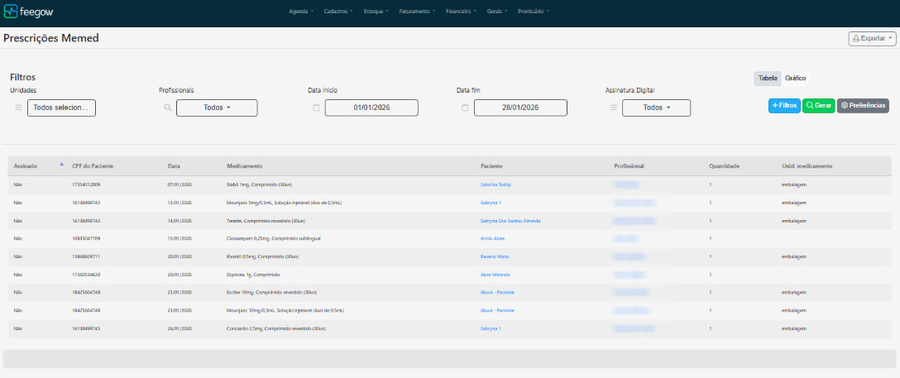This screenshot has height=378, width=900.
Task: Click the Prescrições Memed page title
Action: pyautogui.click(x=51, y=38)
